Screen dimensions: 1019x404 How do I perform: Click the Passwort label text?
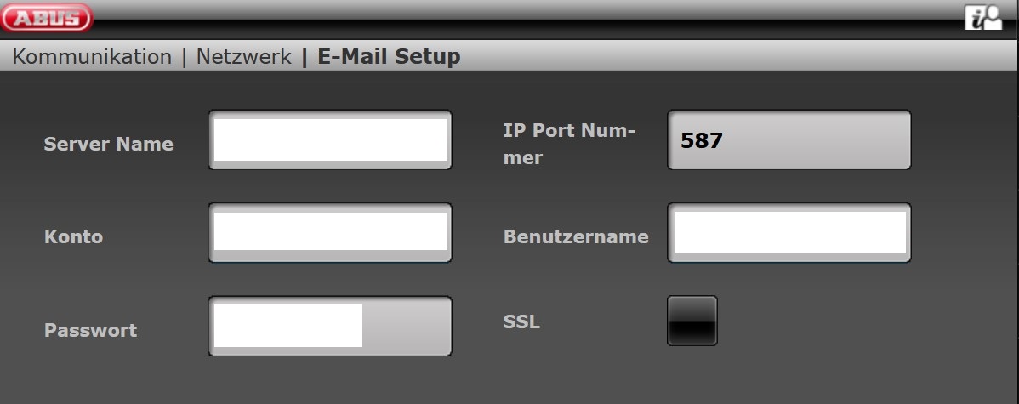(90, 330)
